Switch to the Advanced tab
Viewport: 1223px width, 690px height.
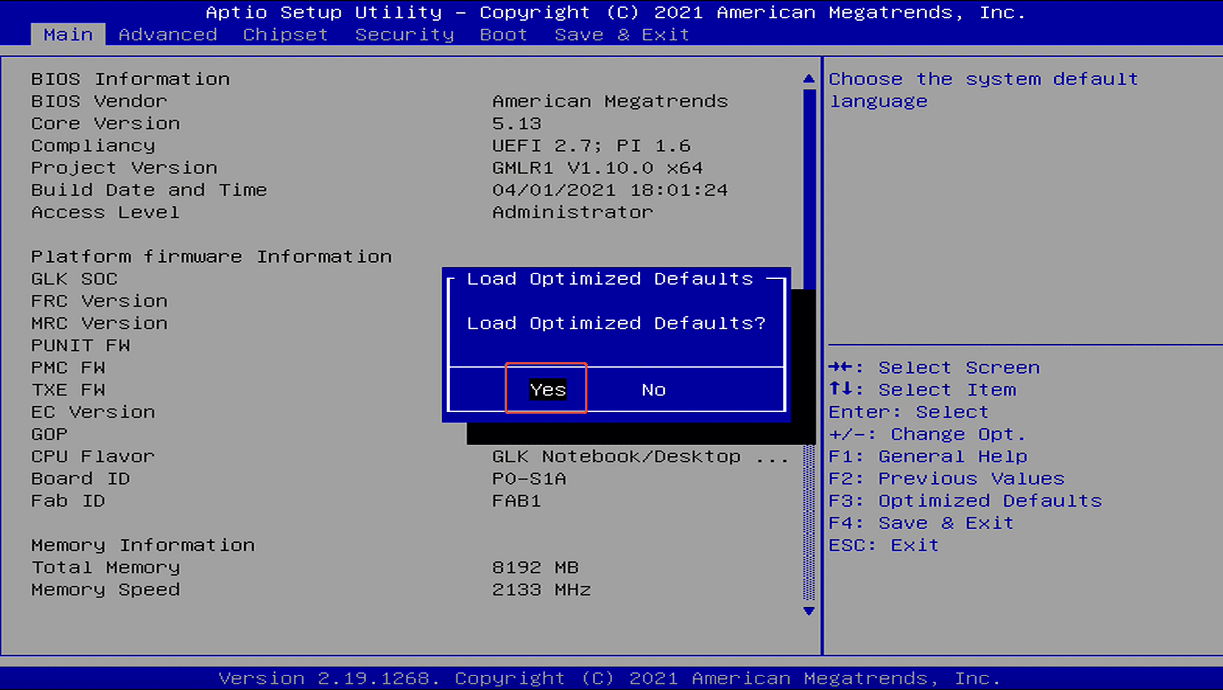[167, 34]
